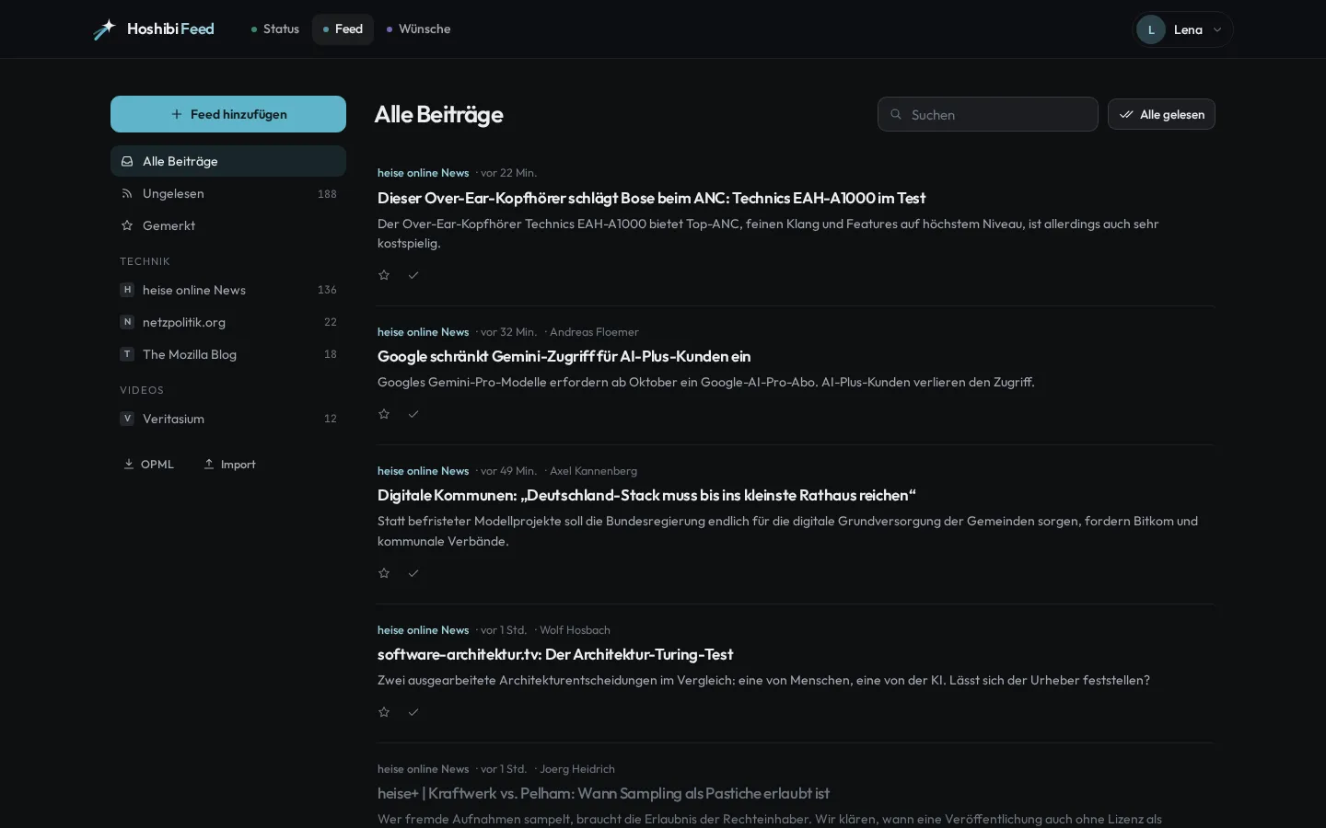Bookmark the Technics EAH-A1000 article with star
The width and height of the screenshot is (1326, 828).
[384, 275]
